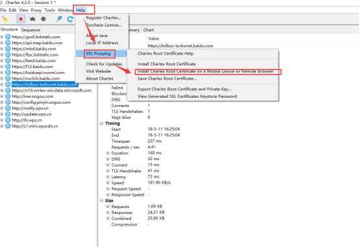
Task: Open the File menu
Action: pos(3,10)
